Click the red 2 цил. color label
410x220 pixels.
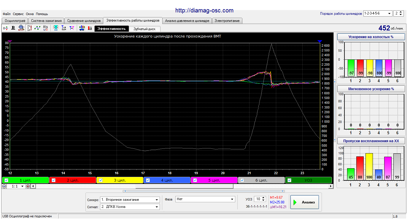point(72,180)
